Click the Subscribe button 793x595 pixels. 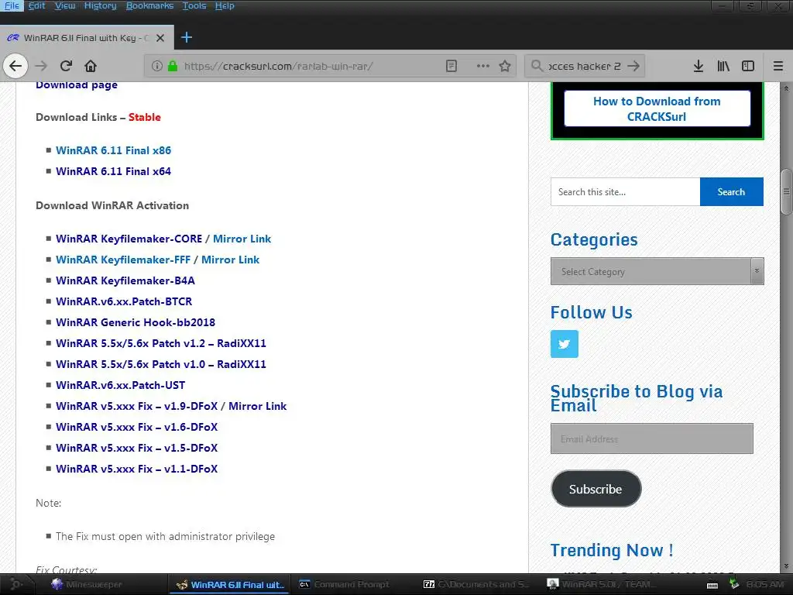596,489
